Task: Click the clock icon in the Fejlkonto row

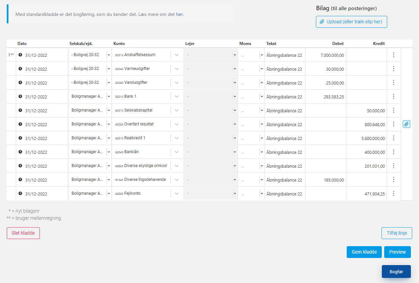Action: click(x=20, y=193)
